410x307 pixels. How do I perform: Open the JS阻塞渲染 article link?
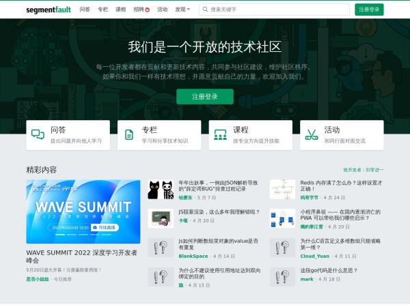(x=219, y=212)
